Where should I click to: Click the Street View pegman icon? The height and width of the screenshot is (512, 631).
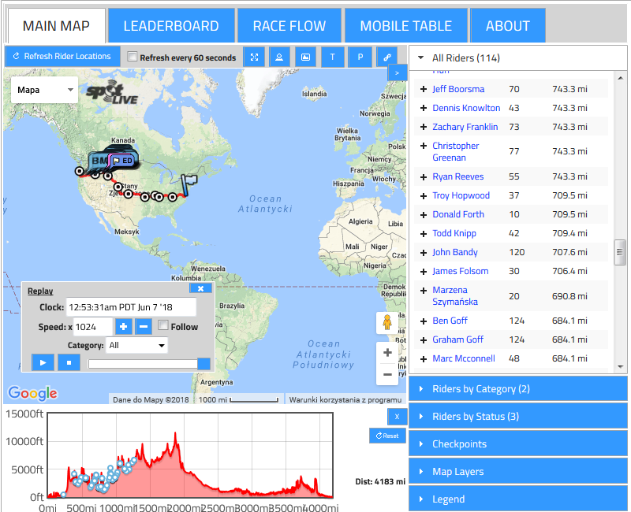(387, 323)
